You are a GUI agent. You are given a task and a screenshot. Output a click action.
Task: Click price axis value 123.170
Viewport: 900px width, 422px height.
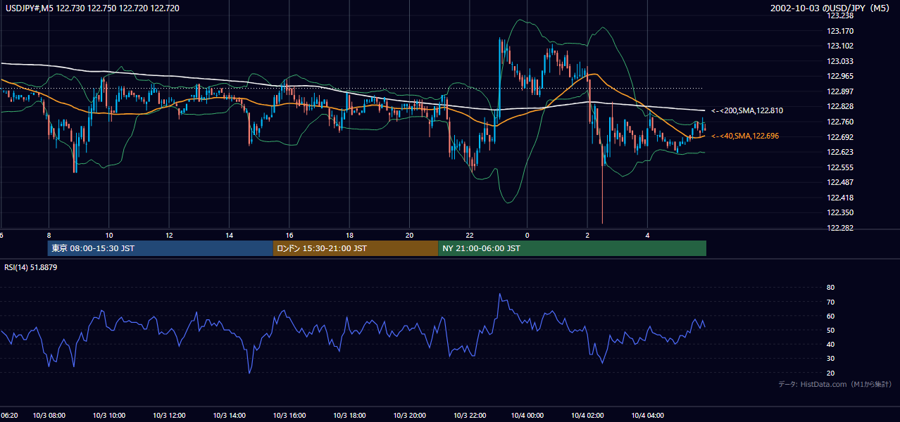click(840, 31)
